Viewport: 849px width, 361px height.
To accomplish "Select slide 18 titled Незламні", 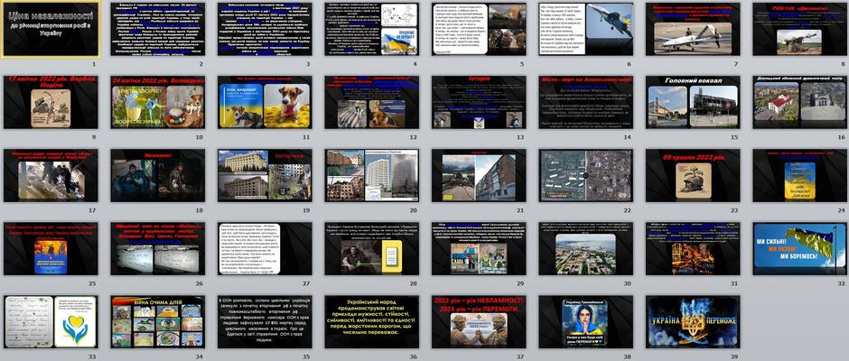I will pos(157,175).
